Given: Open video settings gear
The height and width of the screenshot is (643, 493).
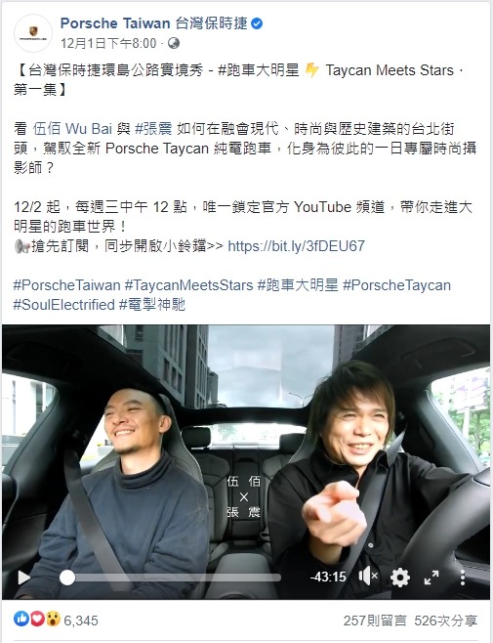Looking at the screenshot, I should click(x=400, y=577).
